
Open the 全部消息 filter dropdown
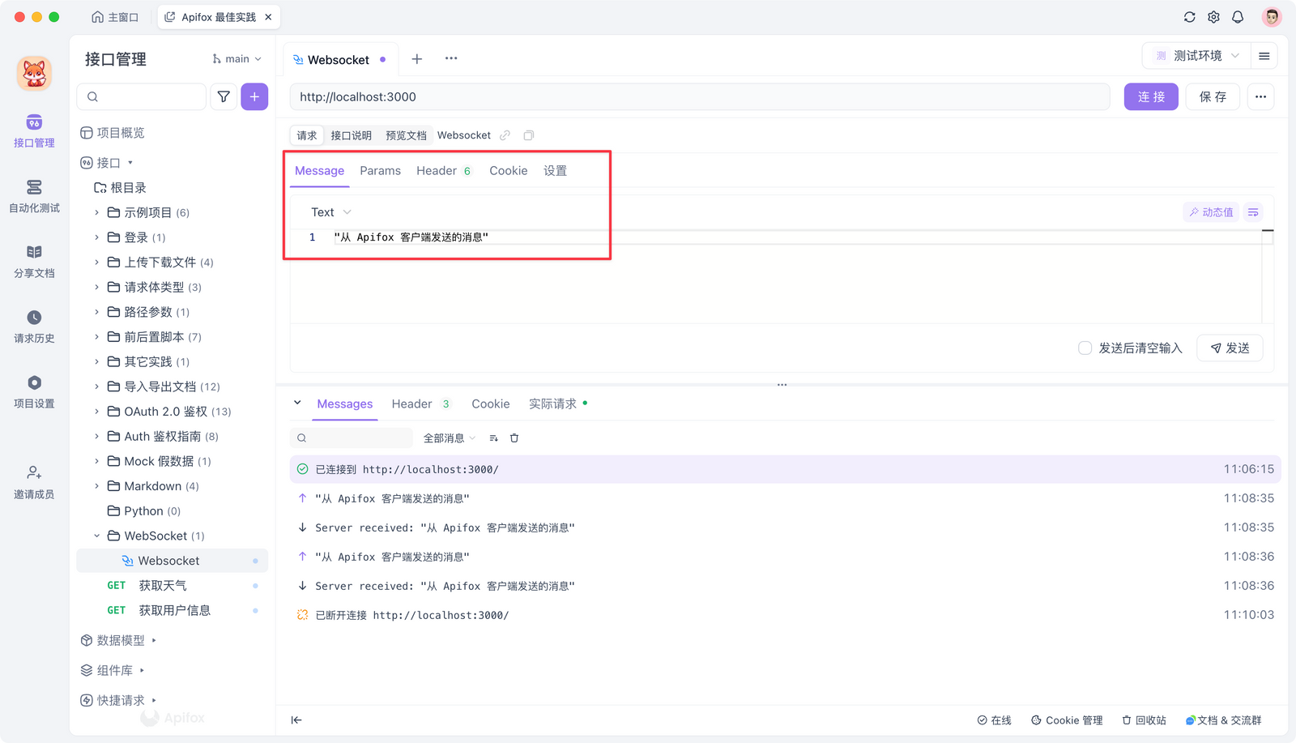[x=449, y=438]
